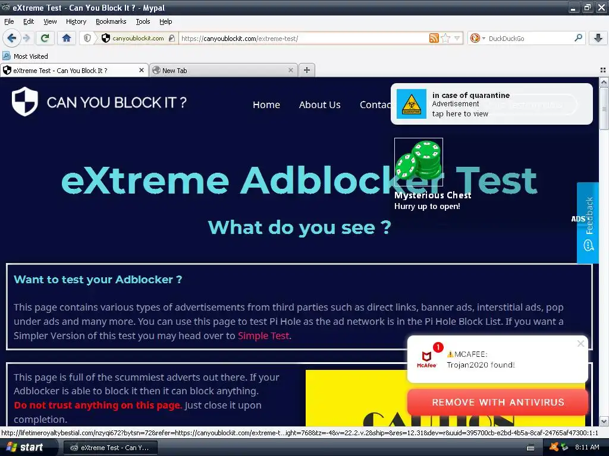Click the Can You Block It shield logo

(x=25, y=102)
